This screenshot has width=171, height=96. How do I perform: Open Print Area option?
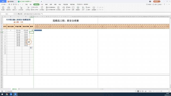click(x=21, y=8)
